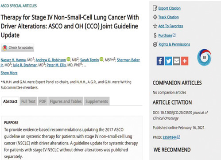Click Andrew G. Robinson's ORCID icon
The height and width of the screenshot is (160, 221).
[68, 59]
